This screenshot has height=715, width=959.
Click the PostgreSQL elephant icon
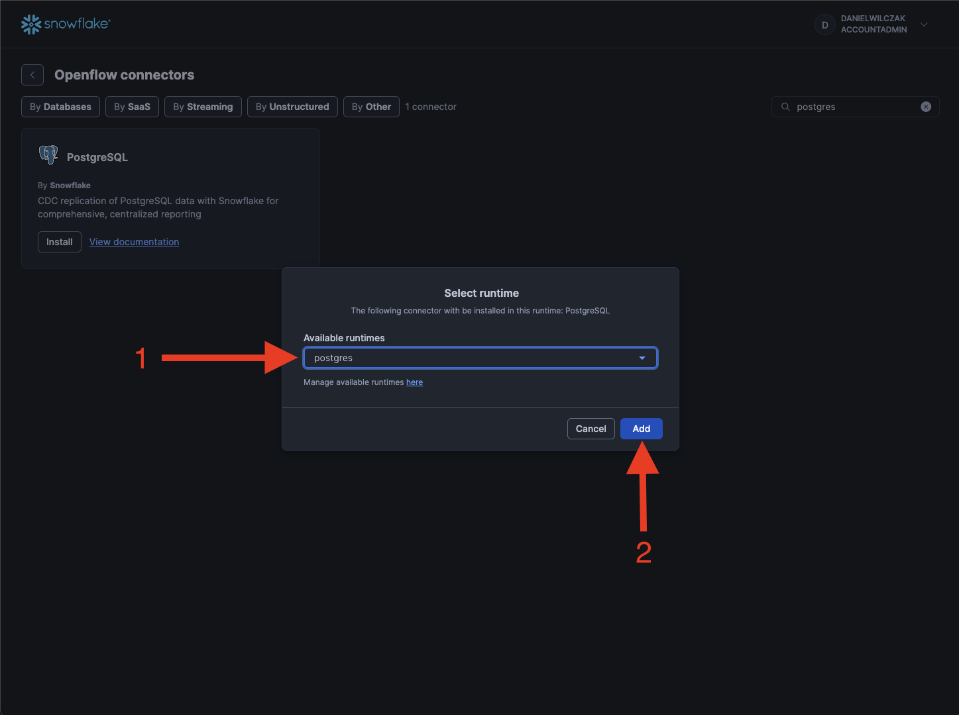point(48,155)
